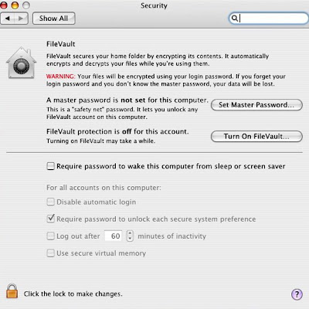This screenshot has height=309, width=309.
Task: Click the yellow minimize window button
Action: tap(15, 5)
